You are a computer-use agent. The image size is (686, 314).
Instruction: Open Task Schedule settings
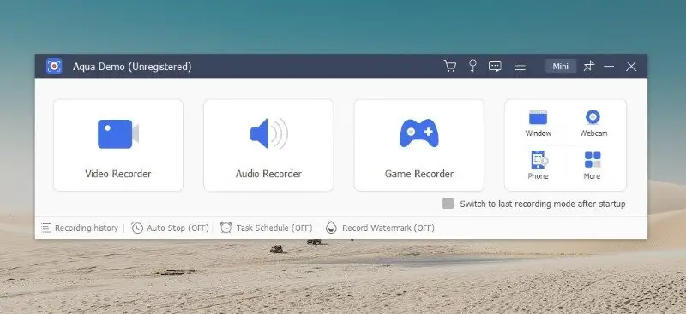tap(267, 228)
